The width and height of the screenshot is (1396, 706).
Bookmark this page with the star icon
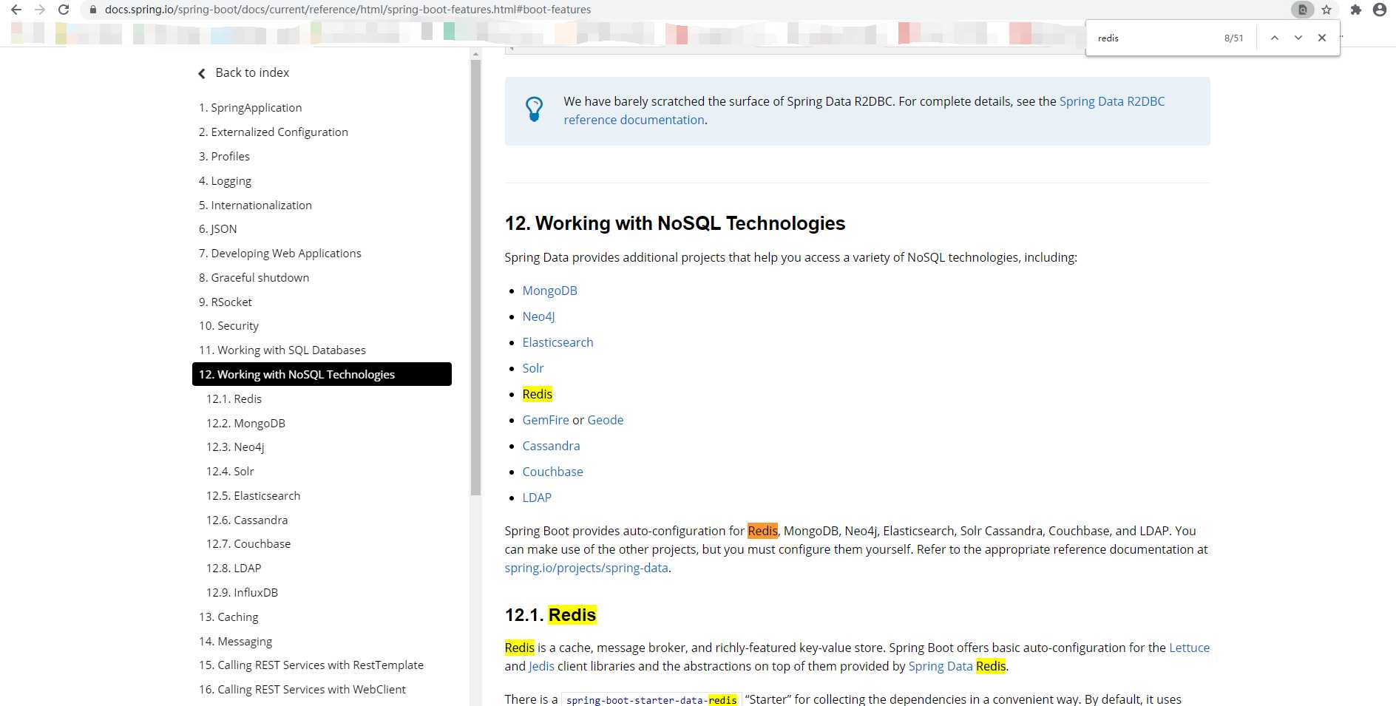tap(1326, 10)
